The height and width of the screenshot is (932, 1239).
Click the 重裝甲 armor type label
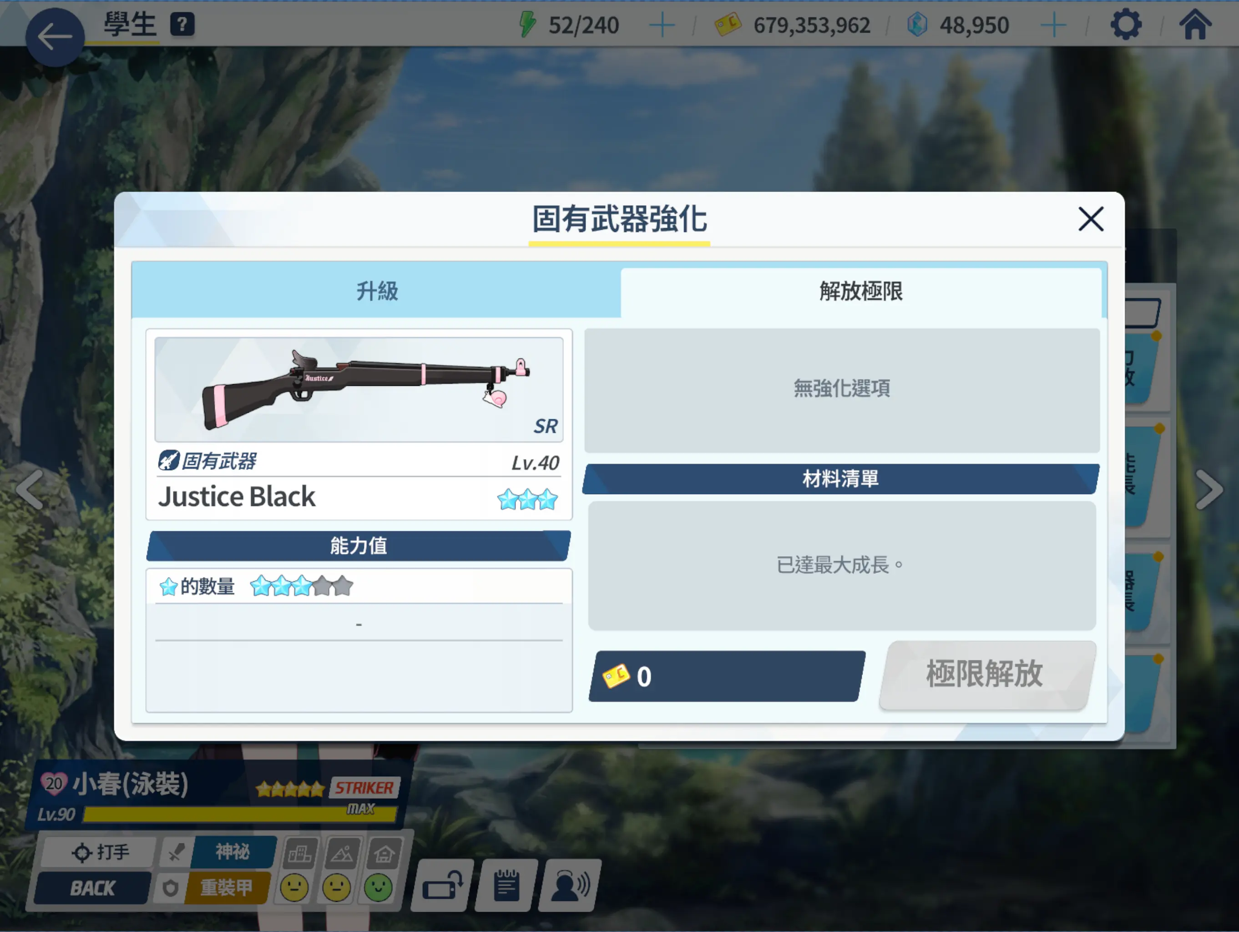[227, 888]
